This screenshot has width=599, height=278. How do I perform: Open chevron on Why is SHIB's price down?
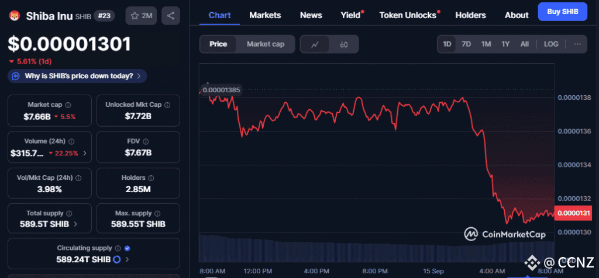coord(139,76)
